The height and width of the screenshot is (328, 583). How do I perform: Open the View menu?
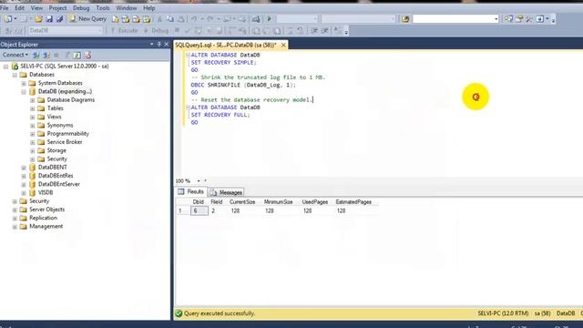pyautogui.click(x=36, y=8)
